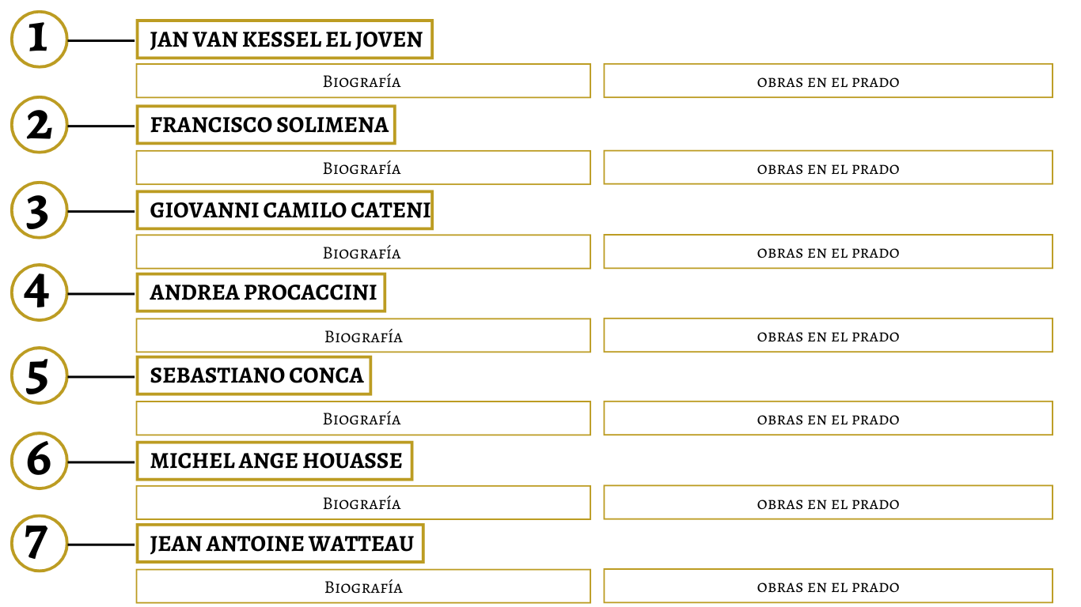Open Biografía for Andrea Procaccini
1081x607 pixels.
(x=363, y=335)
